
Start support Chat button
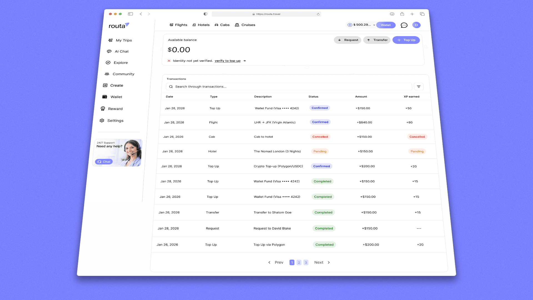[x=104, y=162]
